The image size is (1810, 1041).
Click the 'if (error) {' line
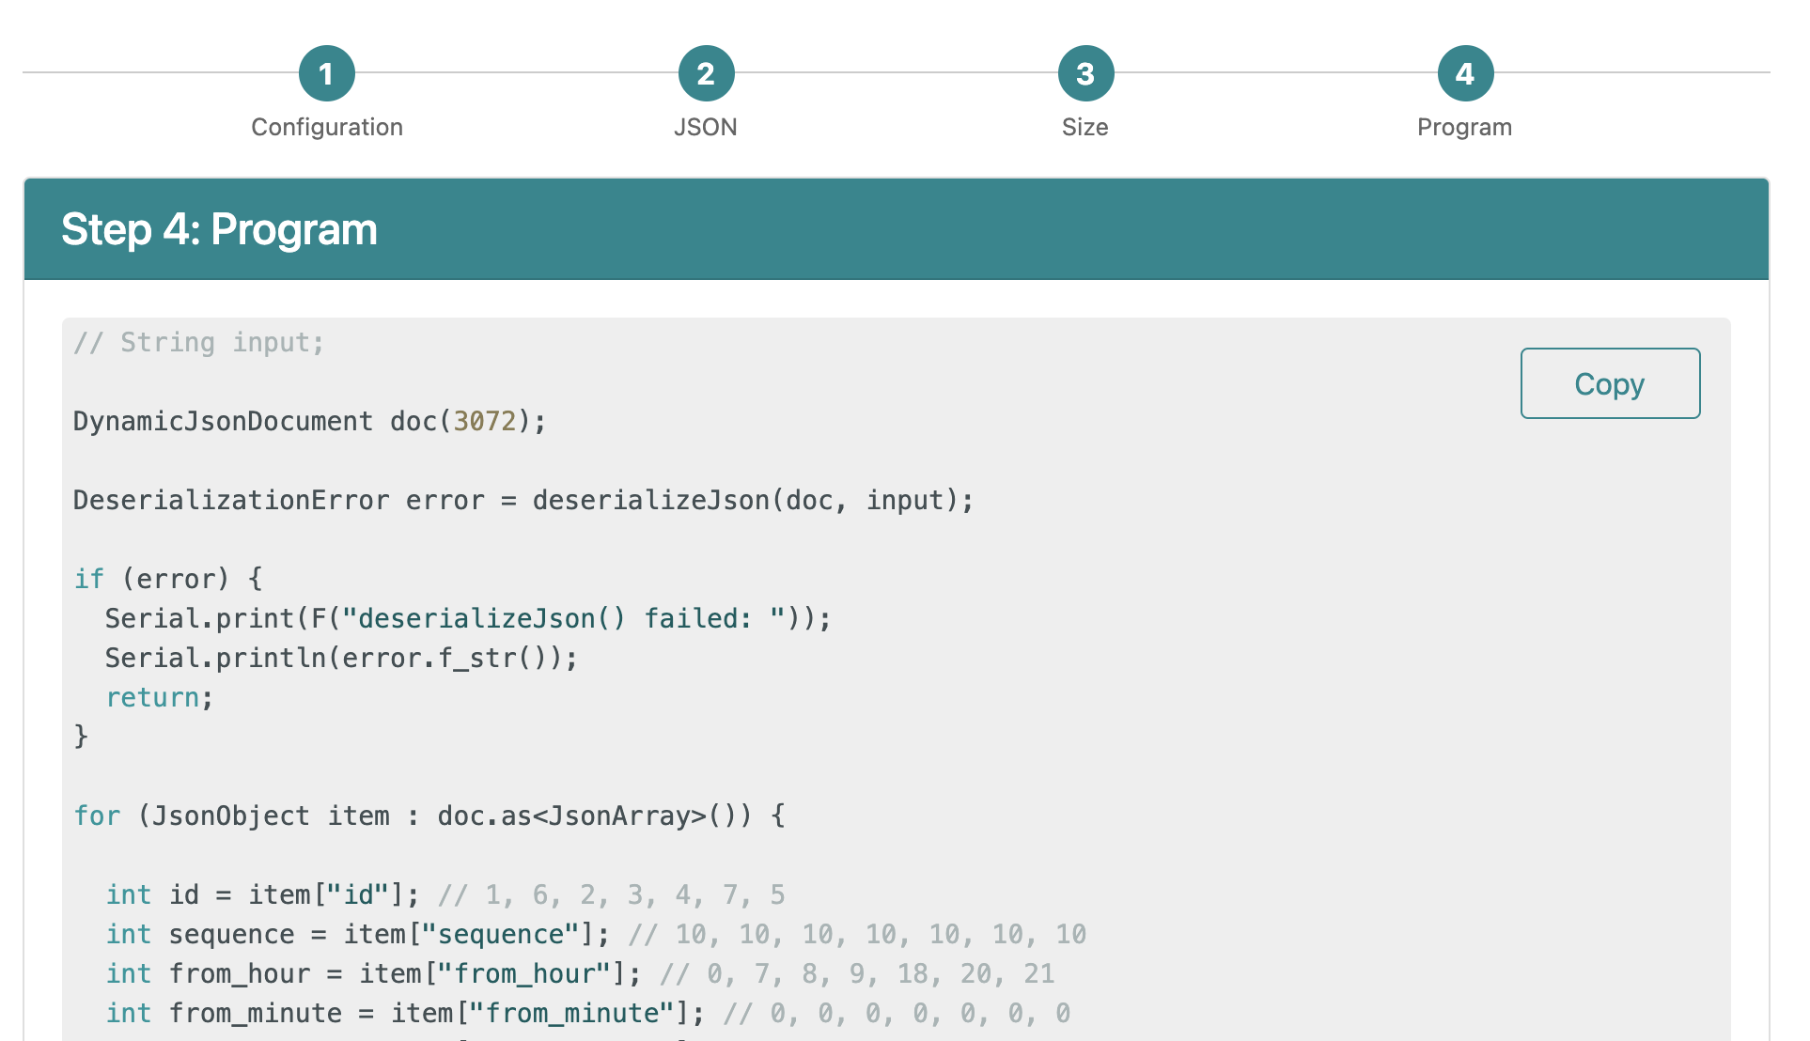click(x=168, y=579)
